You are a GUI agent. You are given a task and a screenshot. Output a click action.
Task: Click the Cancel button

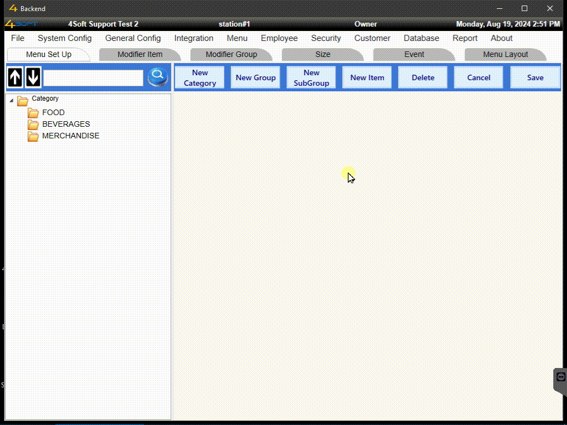(x=478, y=77)
